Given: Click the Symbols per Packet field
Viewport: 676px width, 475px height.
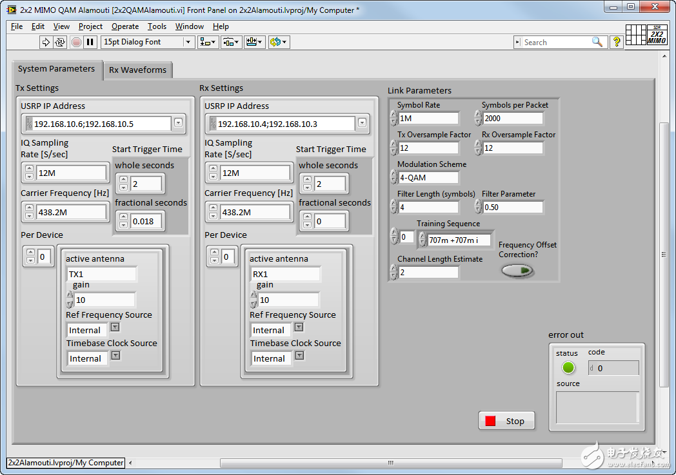Looking at the screenshot, I should [513, 119].
